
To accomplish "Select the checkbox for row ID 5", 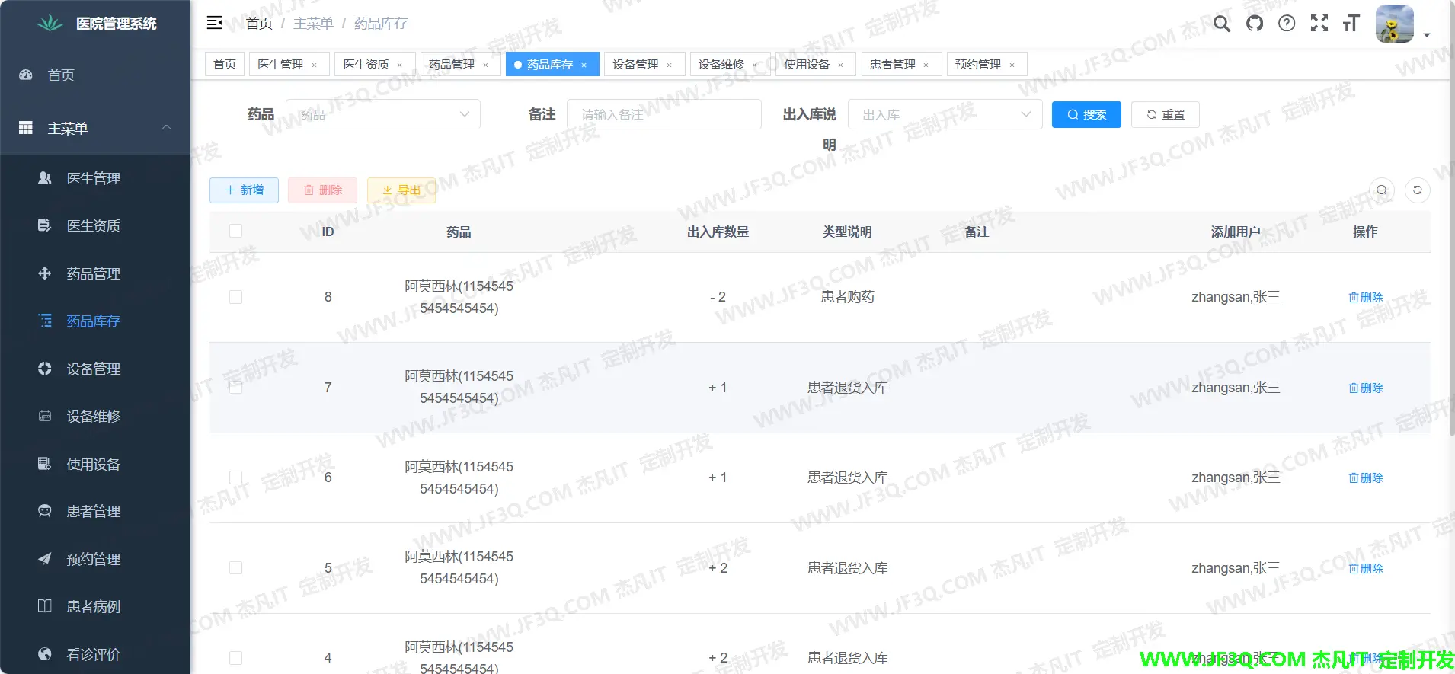I will coord(236,568).
